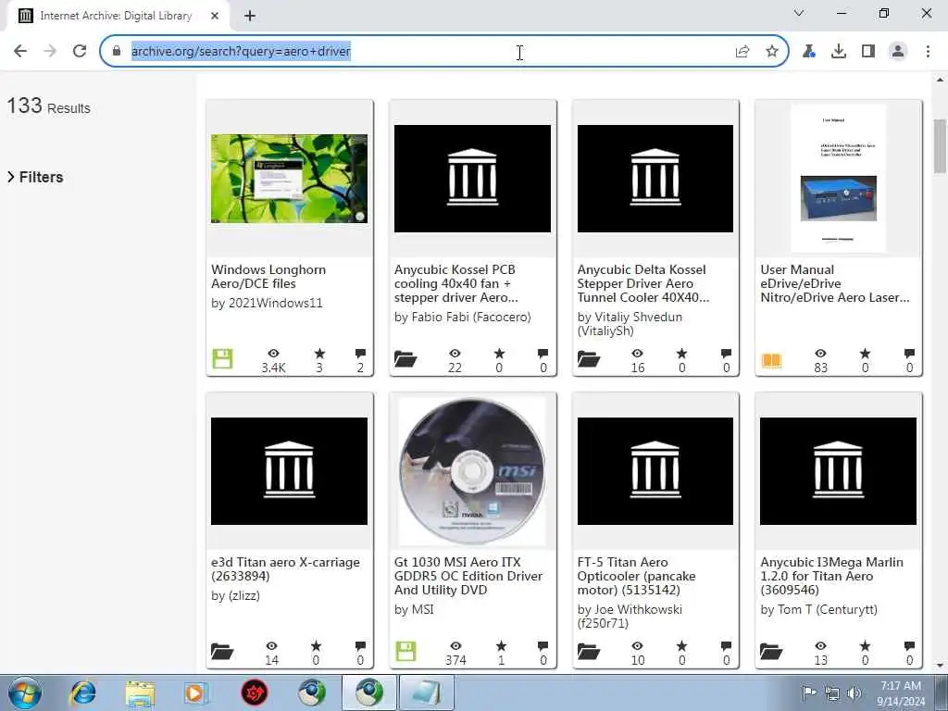This screenshot has height=711, width=948.
Task: Open Windows Media Player on taskbar
Action: (x=195, y=692)
